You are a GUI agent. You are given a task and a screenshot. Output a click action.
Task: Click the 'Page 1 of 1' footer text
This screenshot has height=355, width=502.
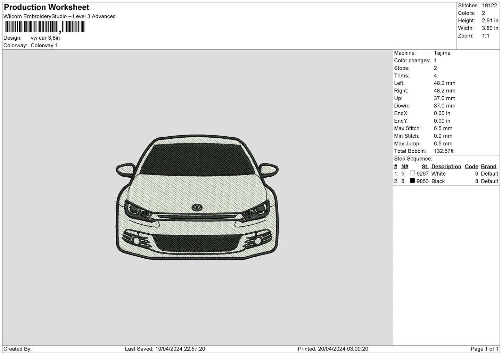[x=485, y=349]
